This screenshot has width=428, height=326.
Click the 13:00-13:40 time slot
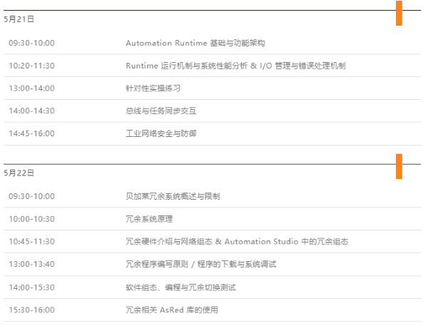point(31,264)
